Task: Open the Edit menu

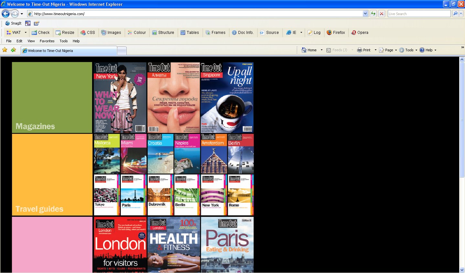Action: pyautogui.click(x=19, y=41)
